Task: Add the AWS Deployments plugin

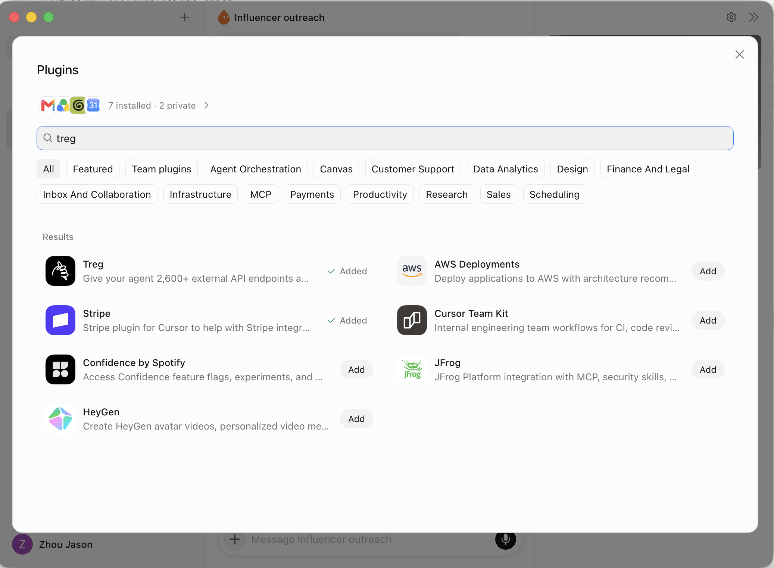Action: coord(708,271)
